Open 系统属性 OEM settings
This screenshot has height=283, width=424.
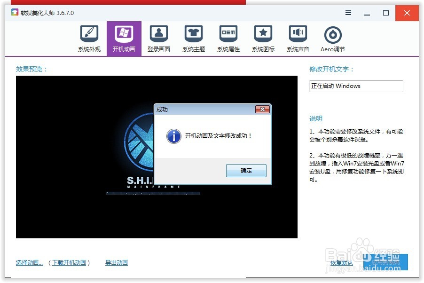tap(228, 39)
